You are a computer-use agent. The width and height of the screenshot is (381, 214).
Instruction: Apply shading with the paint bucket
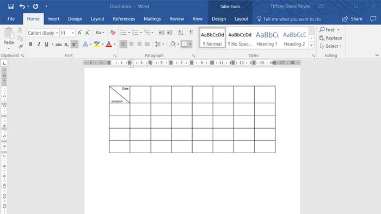click(x=173, y=44)
